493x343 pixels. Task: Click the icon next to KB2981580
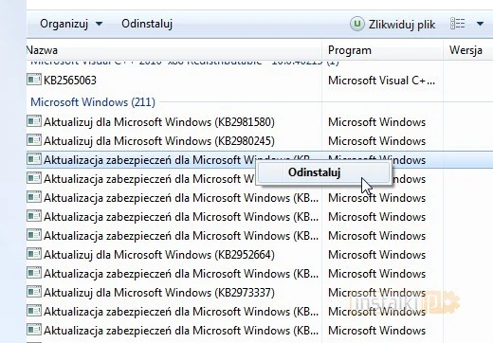(34, 121)
